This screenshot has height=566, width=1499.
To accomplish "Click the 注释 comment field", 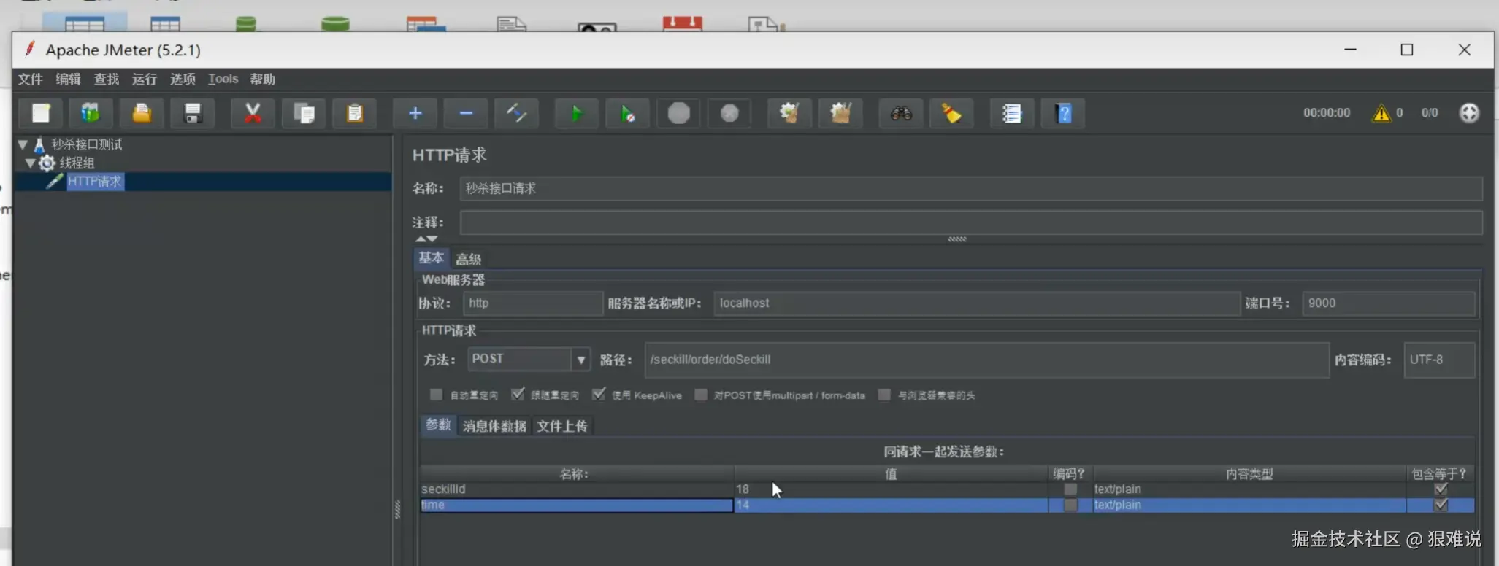I will pyautogui.click(x=971, y=222).
